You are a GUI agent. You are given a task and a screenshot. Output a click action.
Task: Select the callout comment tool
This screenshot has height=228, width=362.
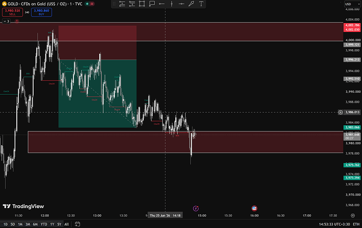pos(152,4)
